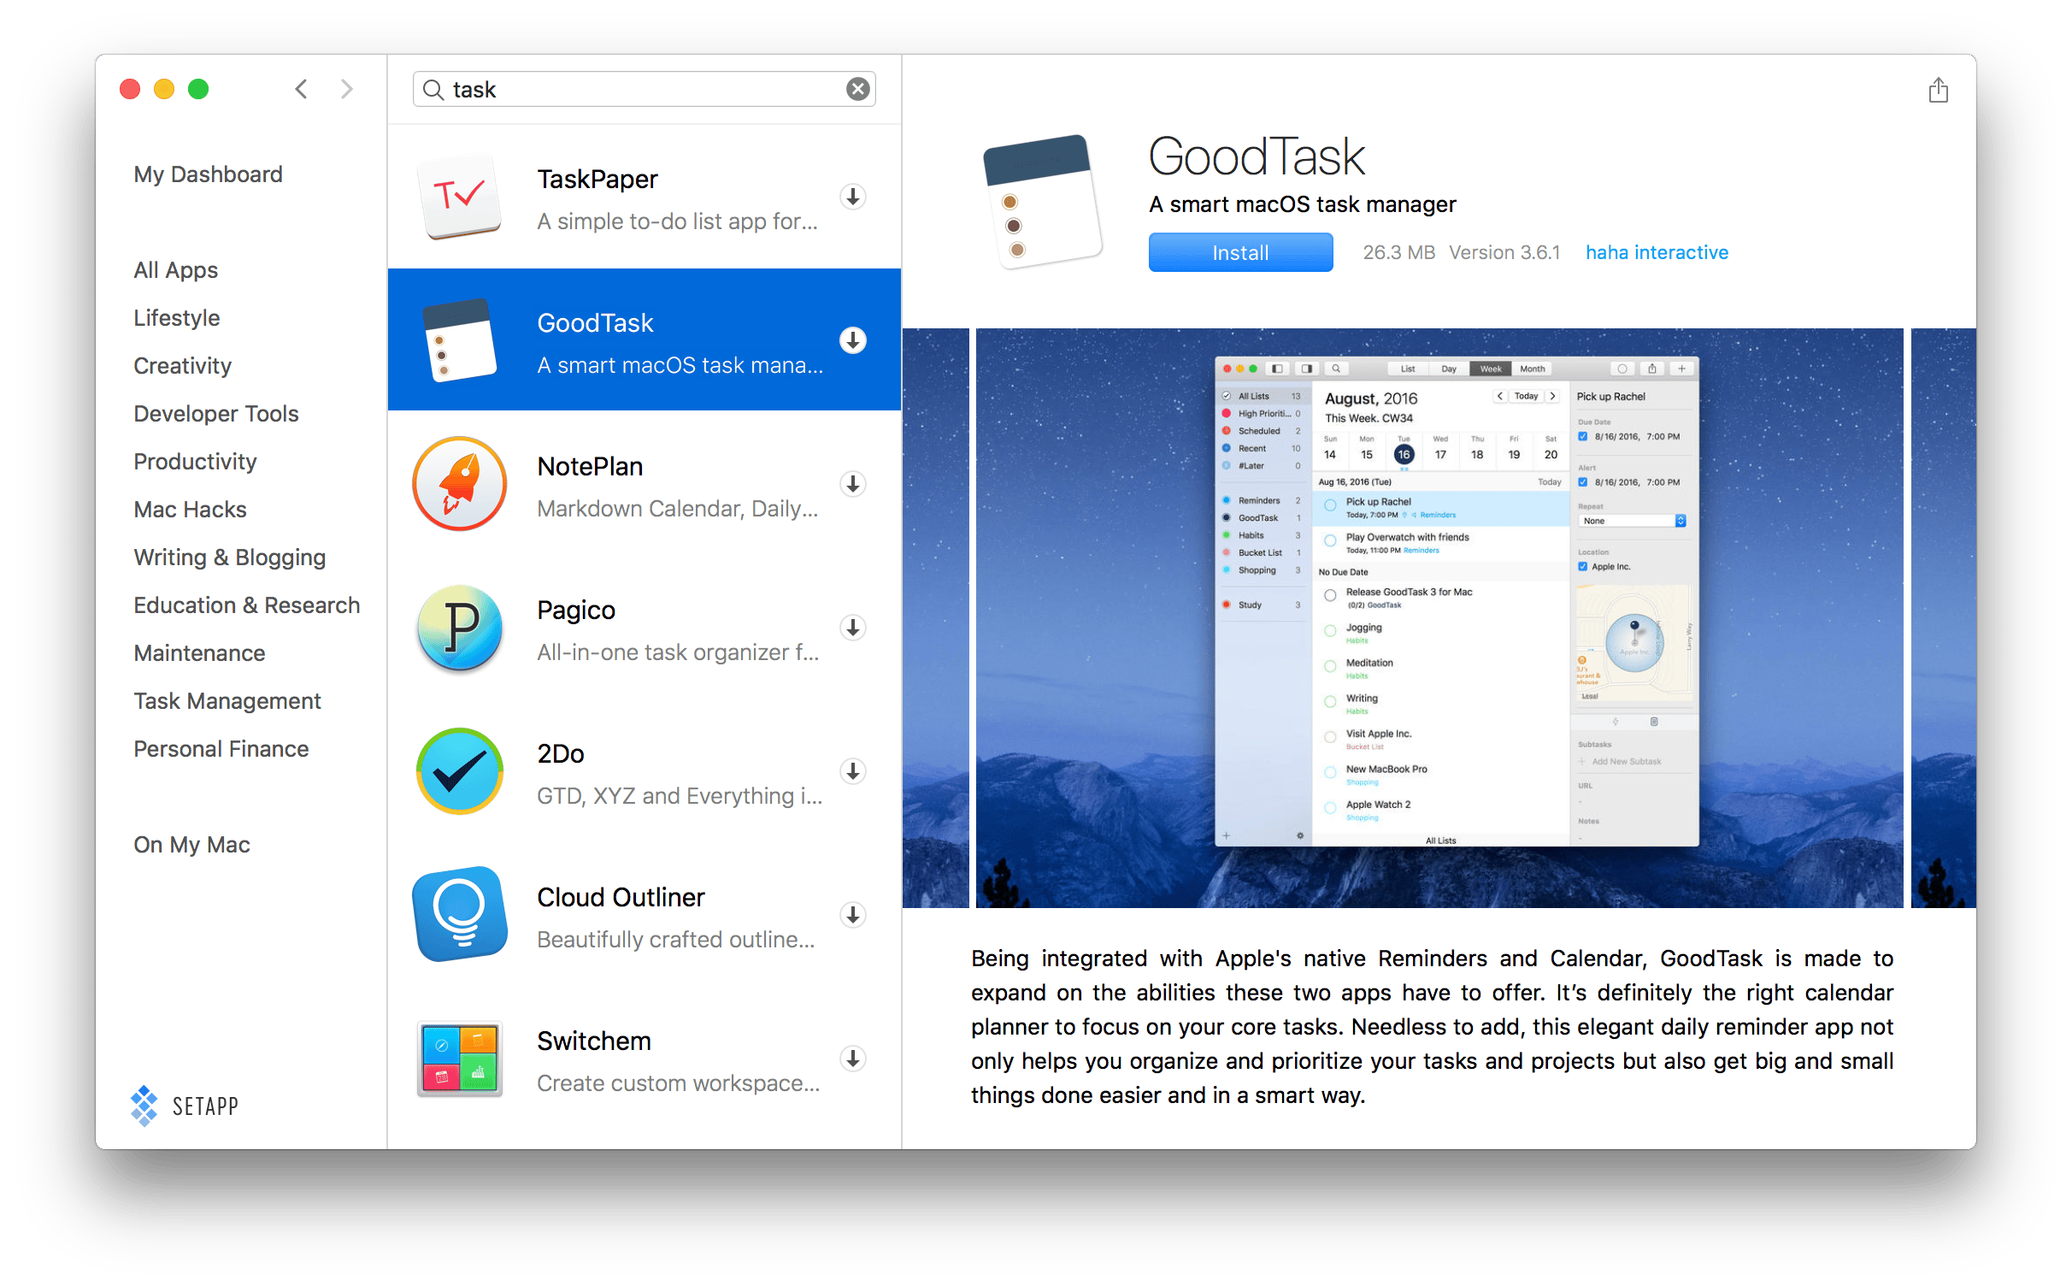Download TaskPaper with its arrow icon

[853, 197]
